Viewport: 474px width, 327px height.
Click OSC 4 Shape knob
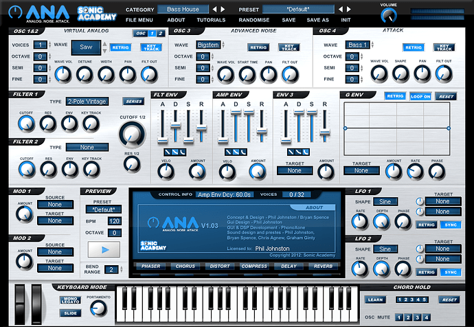pos(400,74)
